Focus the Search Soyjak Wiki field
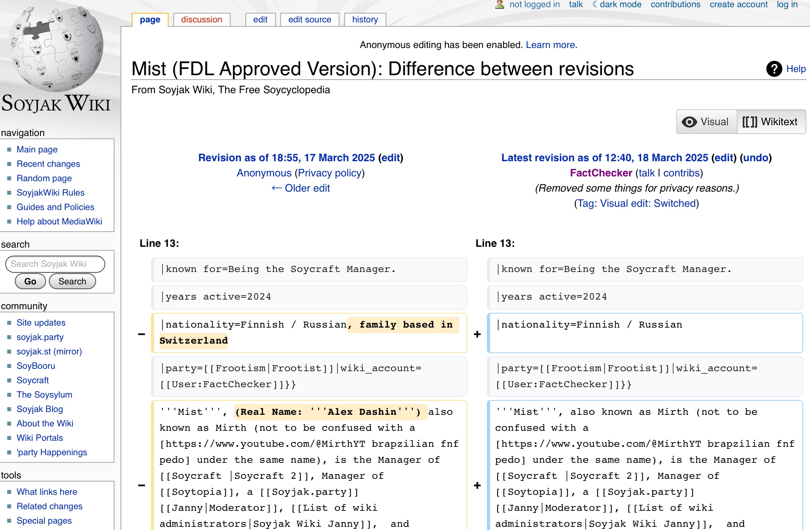Screen dimensions: 810x530 pyautogui.click(x=55, y=264)
